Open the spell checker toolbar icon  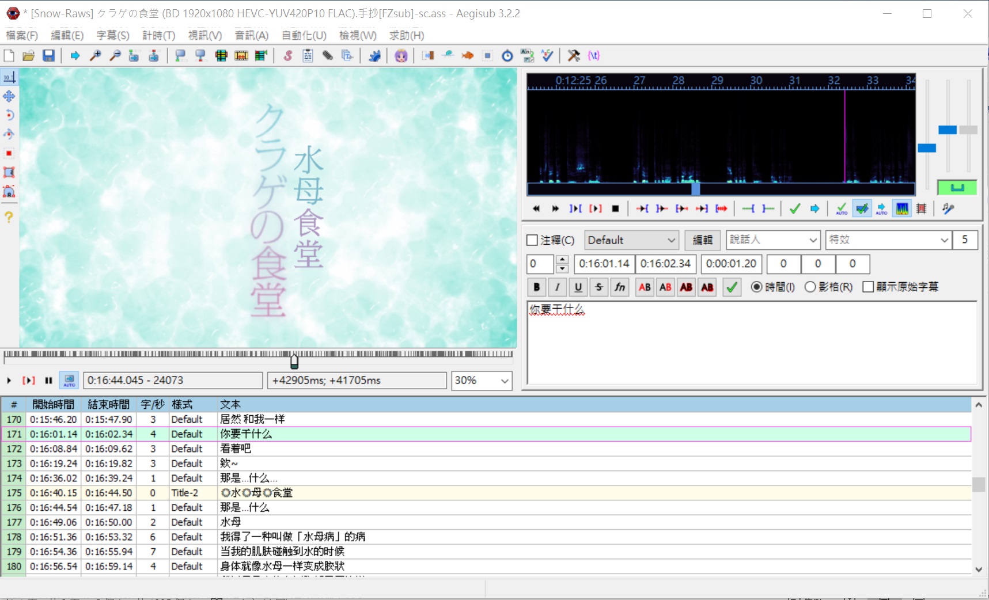tap(547, 56)
